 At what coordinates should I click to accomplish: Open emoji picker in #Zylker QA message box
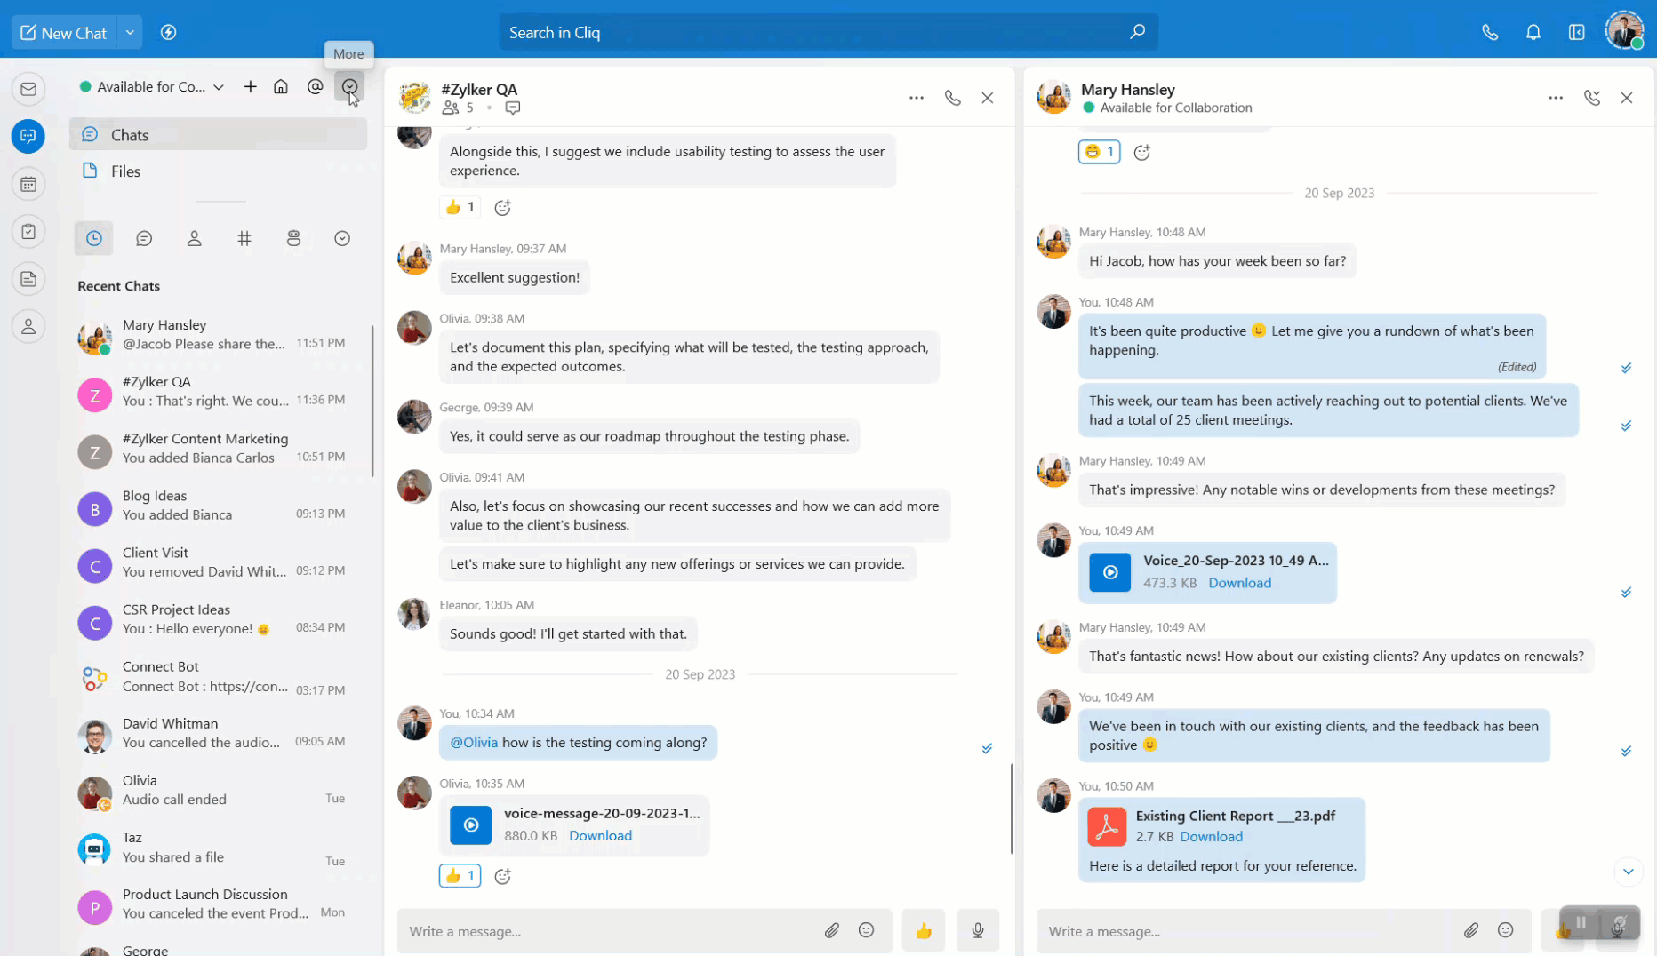(x=867, y=930)
